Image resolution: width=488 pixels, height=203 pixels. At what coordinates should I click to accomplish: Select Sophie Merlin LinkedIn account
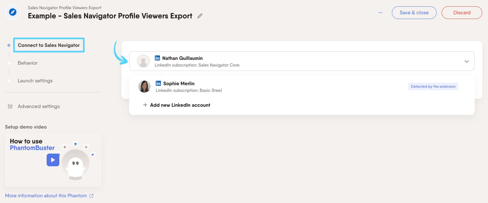click(x=302, y=86)
